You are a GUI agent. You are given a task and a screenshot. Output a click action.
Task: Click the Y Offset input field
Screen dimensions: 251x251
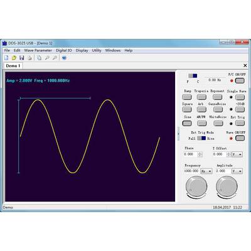pyautogui.click(x=220, y=154)
